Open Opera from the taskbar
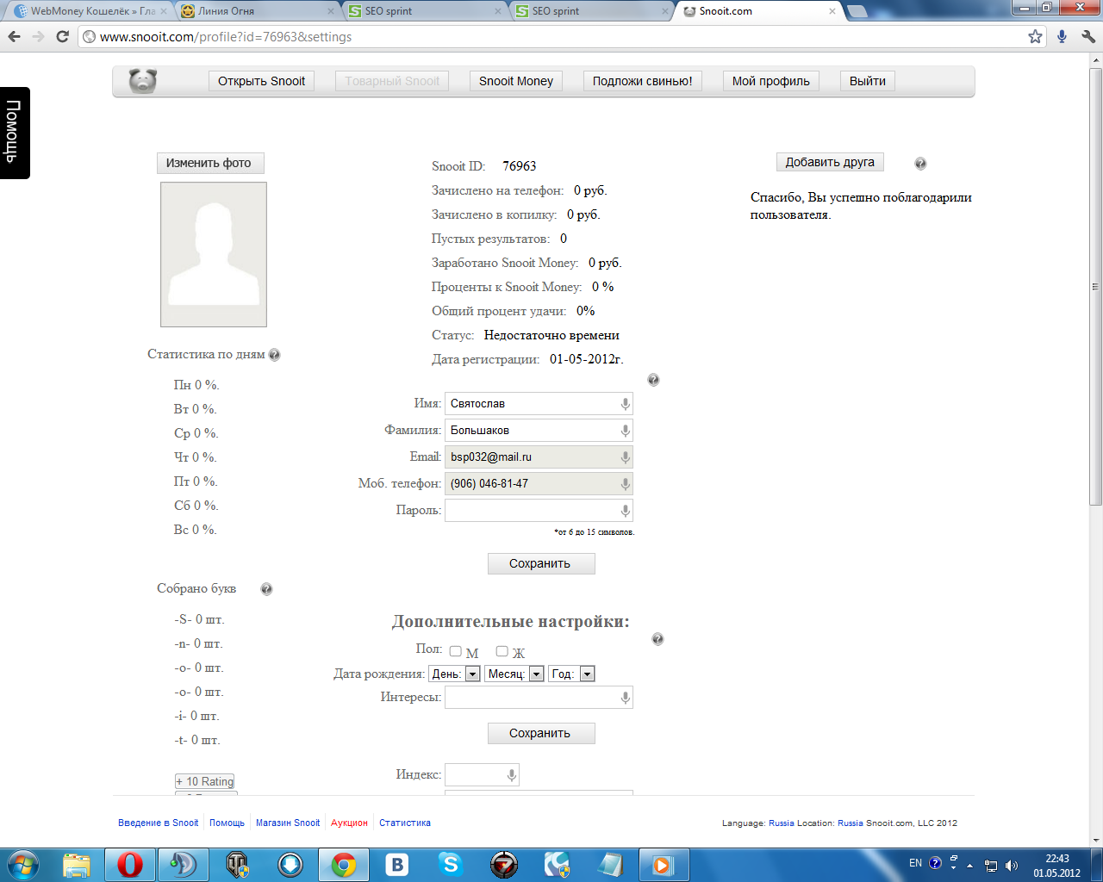This screenshot has width=1103, height=882. (130, 864)
